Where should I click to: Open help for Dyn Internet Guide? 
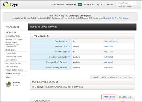coord(69,57)
